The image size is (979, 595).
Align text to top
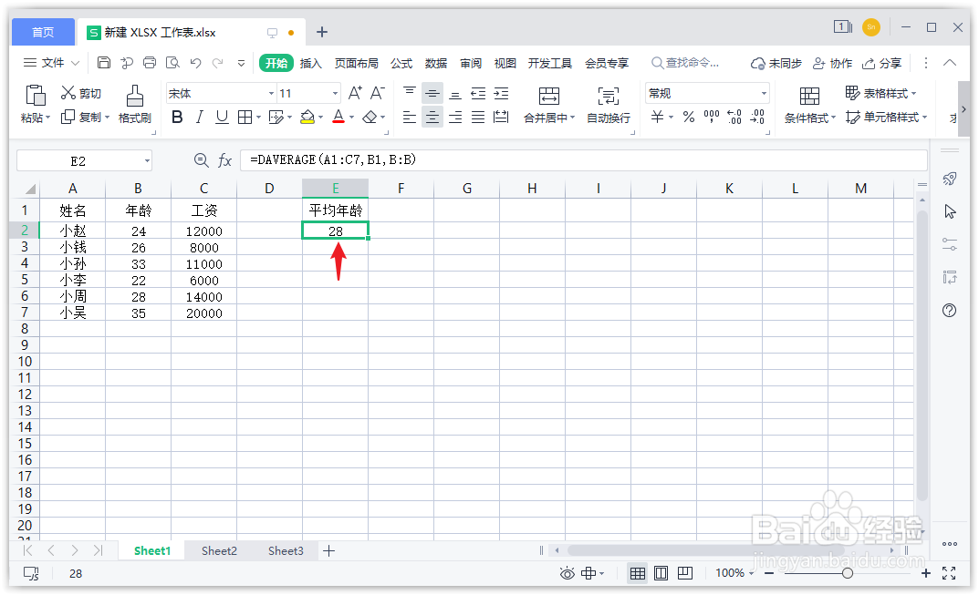pyautogui.click(x=410, y=93)
